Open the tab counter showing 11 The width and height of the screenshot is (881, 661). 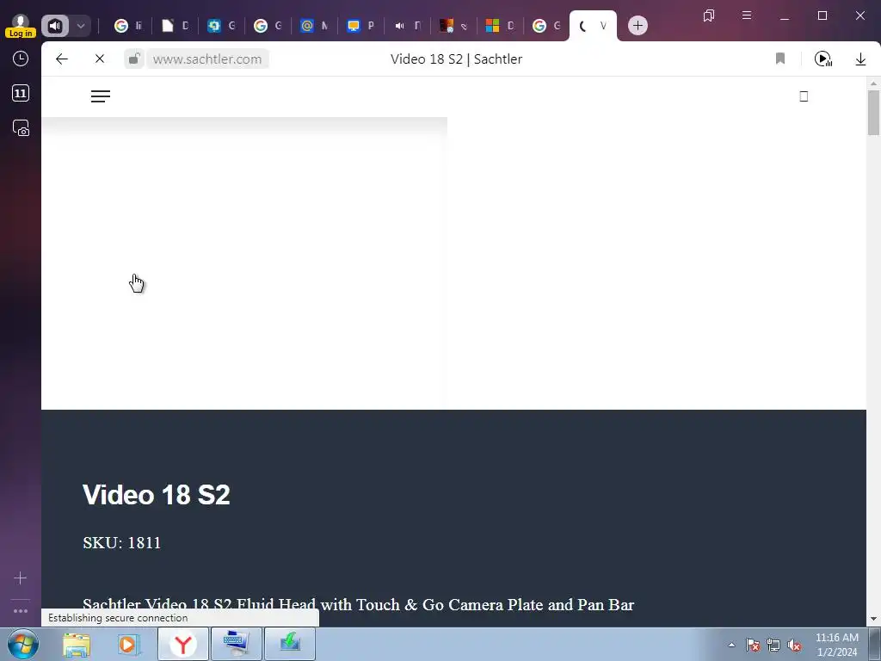click(x=21, y=93)
